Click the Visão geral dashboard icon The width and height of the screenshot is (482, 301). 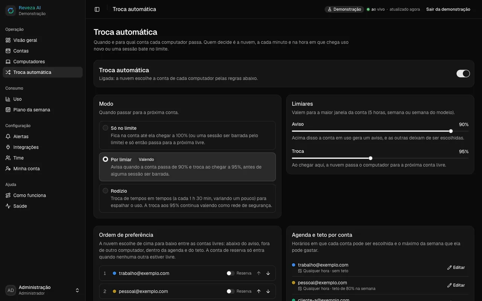coord(8,40)
